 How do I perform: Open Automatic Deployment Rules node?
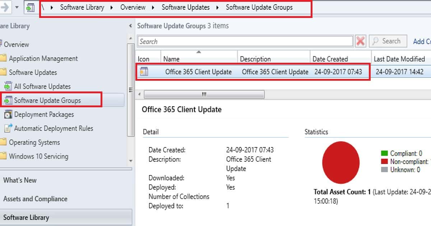tap(54, 128)
